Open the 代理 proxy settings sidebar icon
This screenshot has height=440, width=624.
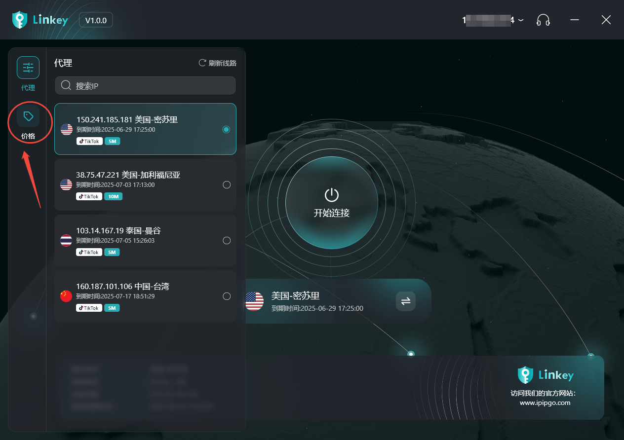[28, 68]
